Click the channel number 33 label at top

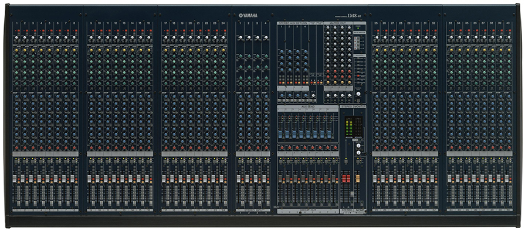click(451, 23)
